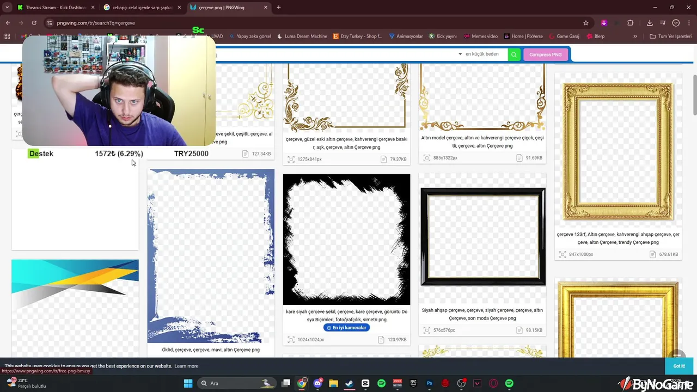Open 'çerçeve, güzel eski altın çerçeve' link
The height and width of the screenshot is (392, 697).
point(346,143)
